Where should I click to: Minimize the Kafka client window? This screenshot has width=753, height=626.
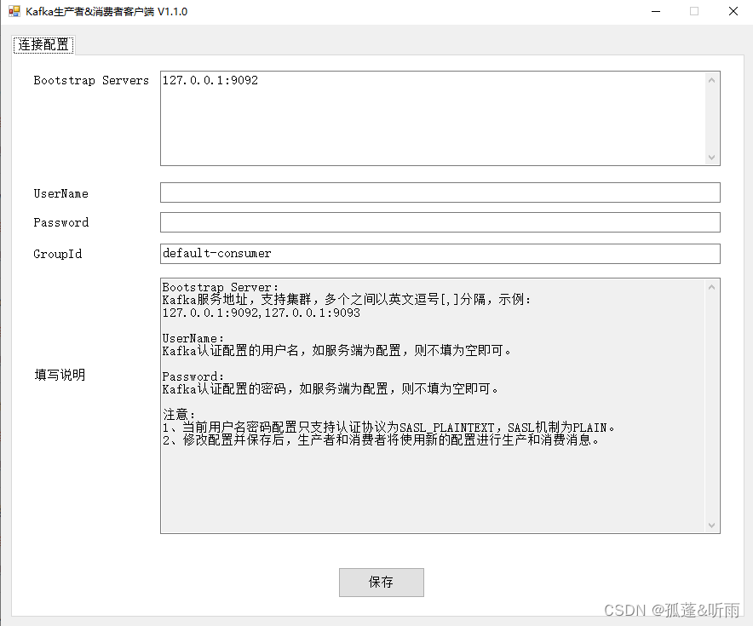[x=656, y=11]
